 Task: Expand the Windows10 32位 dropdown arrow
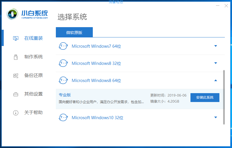pyautogui.click(x=216, y=117)
